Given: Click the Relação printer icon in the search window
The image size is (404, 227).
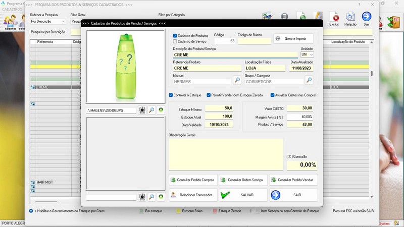Looking at the screenshot, I should tap(350, 19).
